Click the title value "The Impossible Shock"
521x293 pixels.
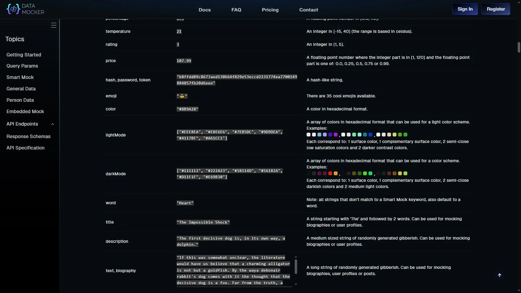pyautogui.click(x=203, y=222)
